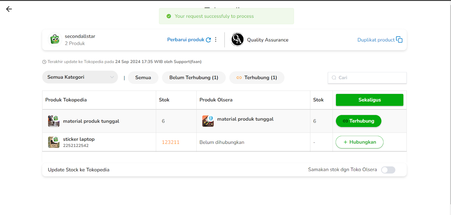This screenshot has width=451, height=215.
Task: Click the link icon in Terhubung filter
Action: click(239, 78)
